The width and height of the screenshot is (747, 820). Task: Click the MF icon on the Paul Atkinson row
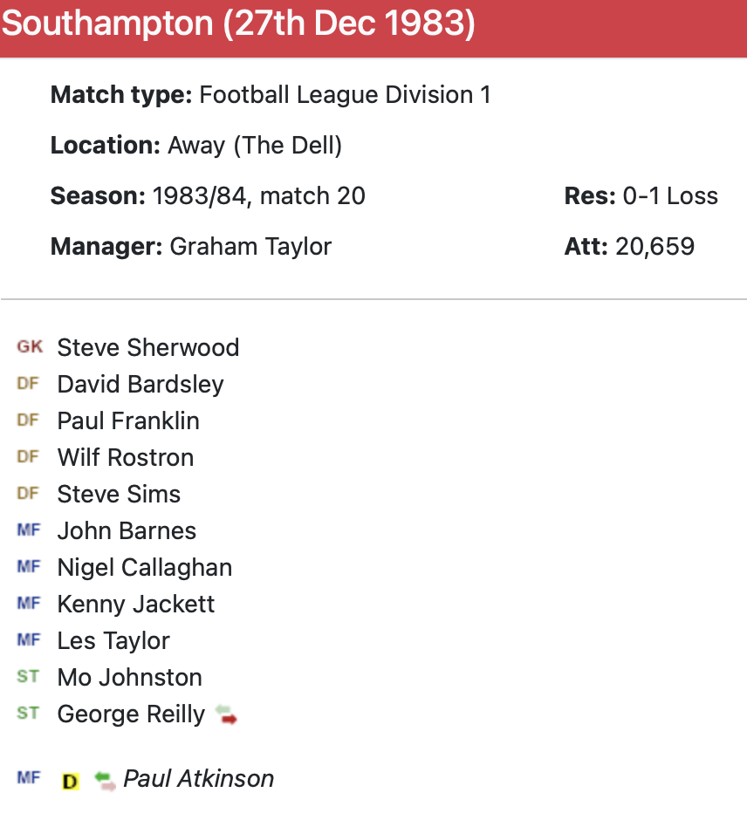pyautogui.click(x=28, y=778)
